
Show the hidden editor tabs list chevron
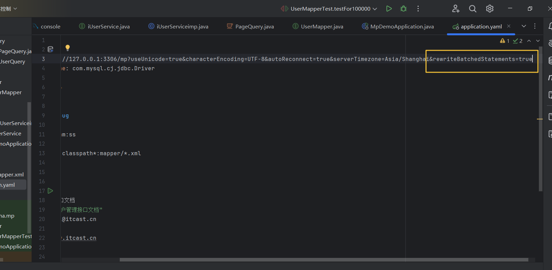[x=524, y=26]
